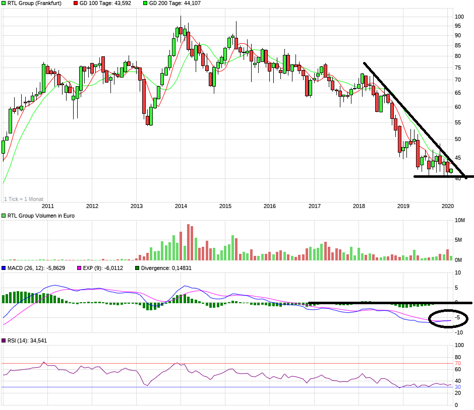Click the 2019 year label on time axis
Screen dimensions: 474x410
coord(403,206)
